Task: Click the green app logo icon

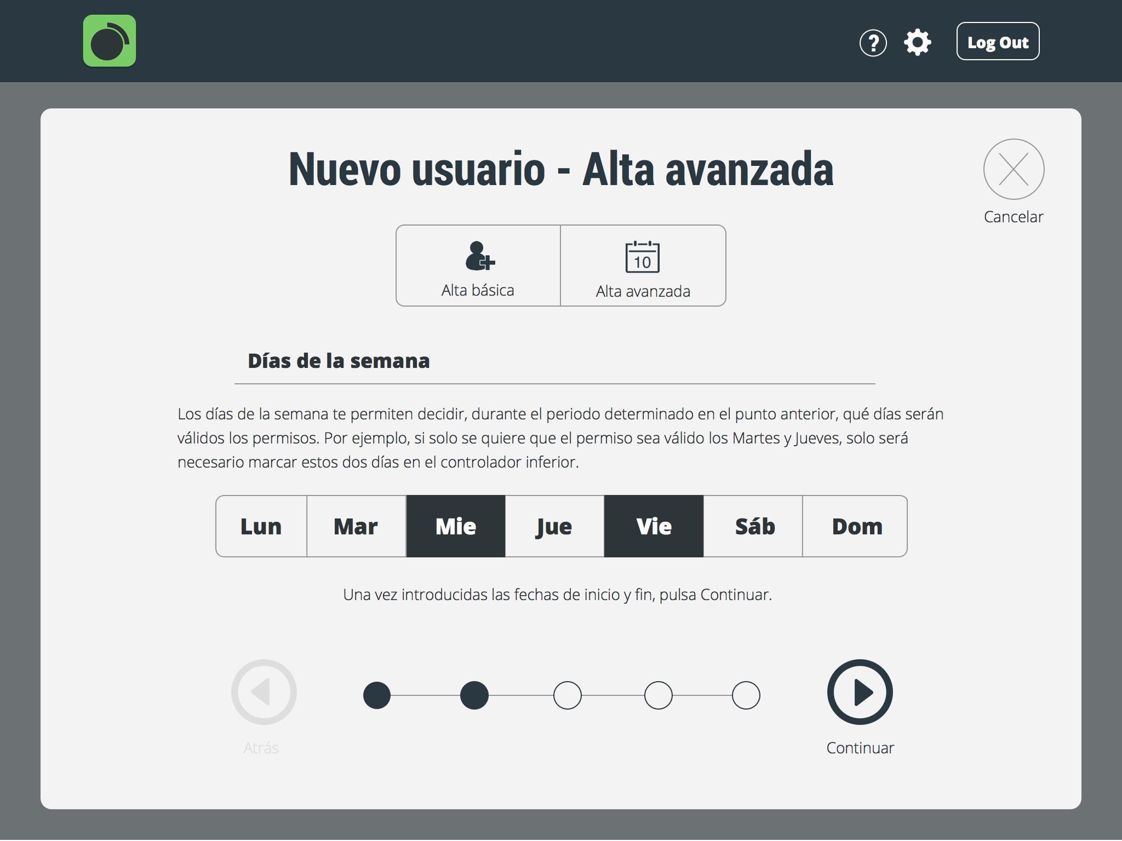Action: [110, 41]
